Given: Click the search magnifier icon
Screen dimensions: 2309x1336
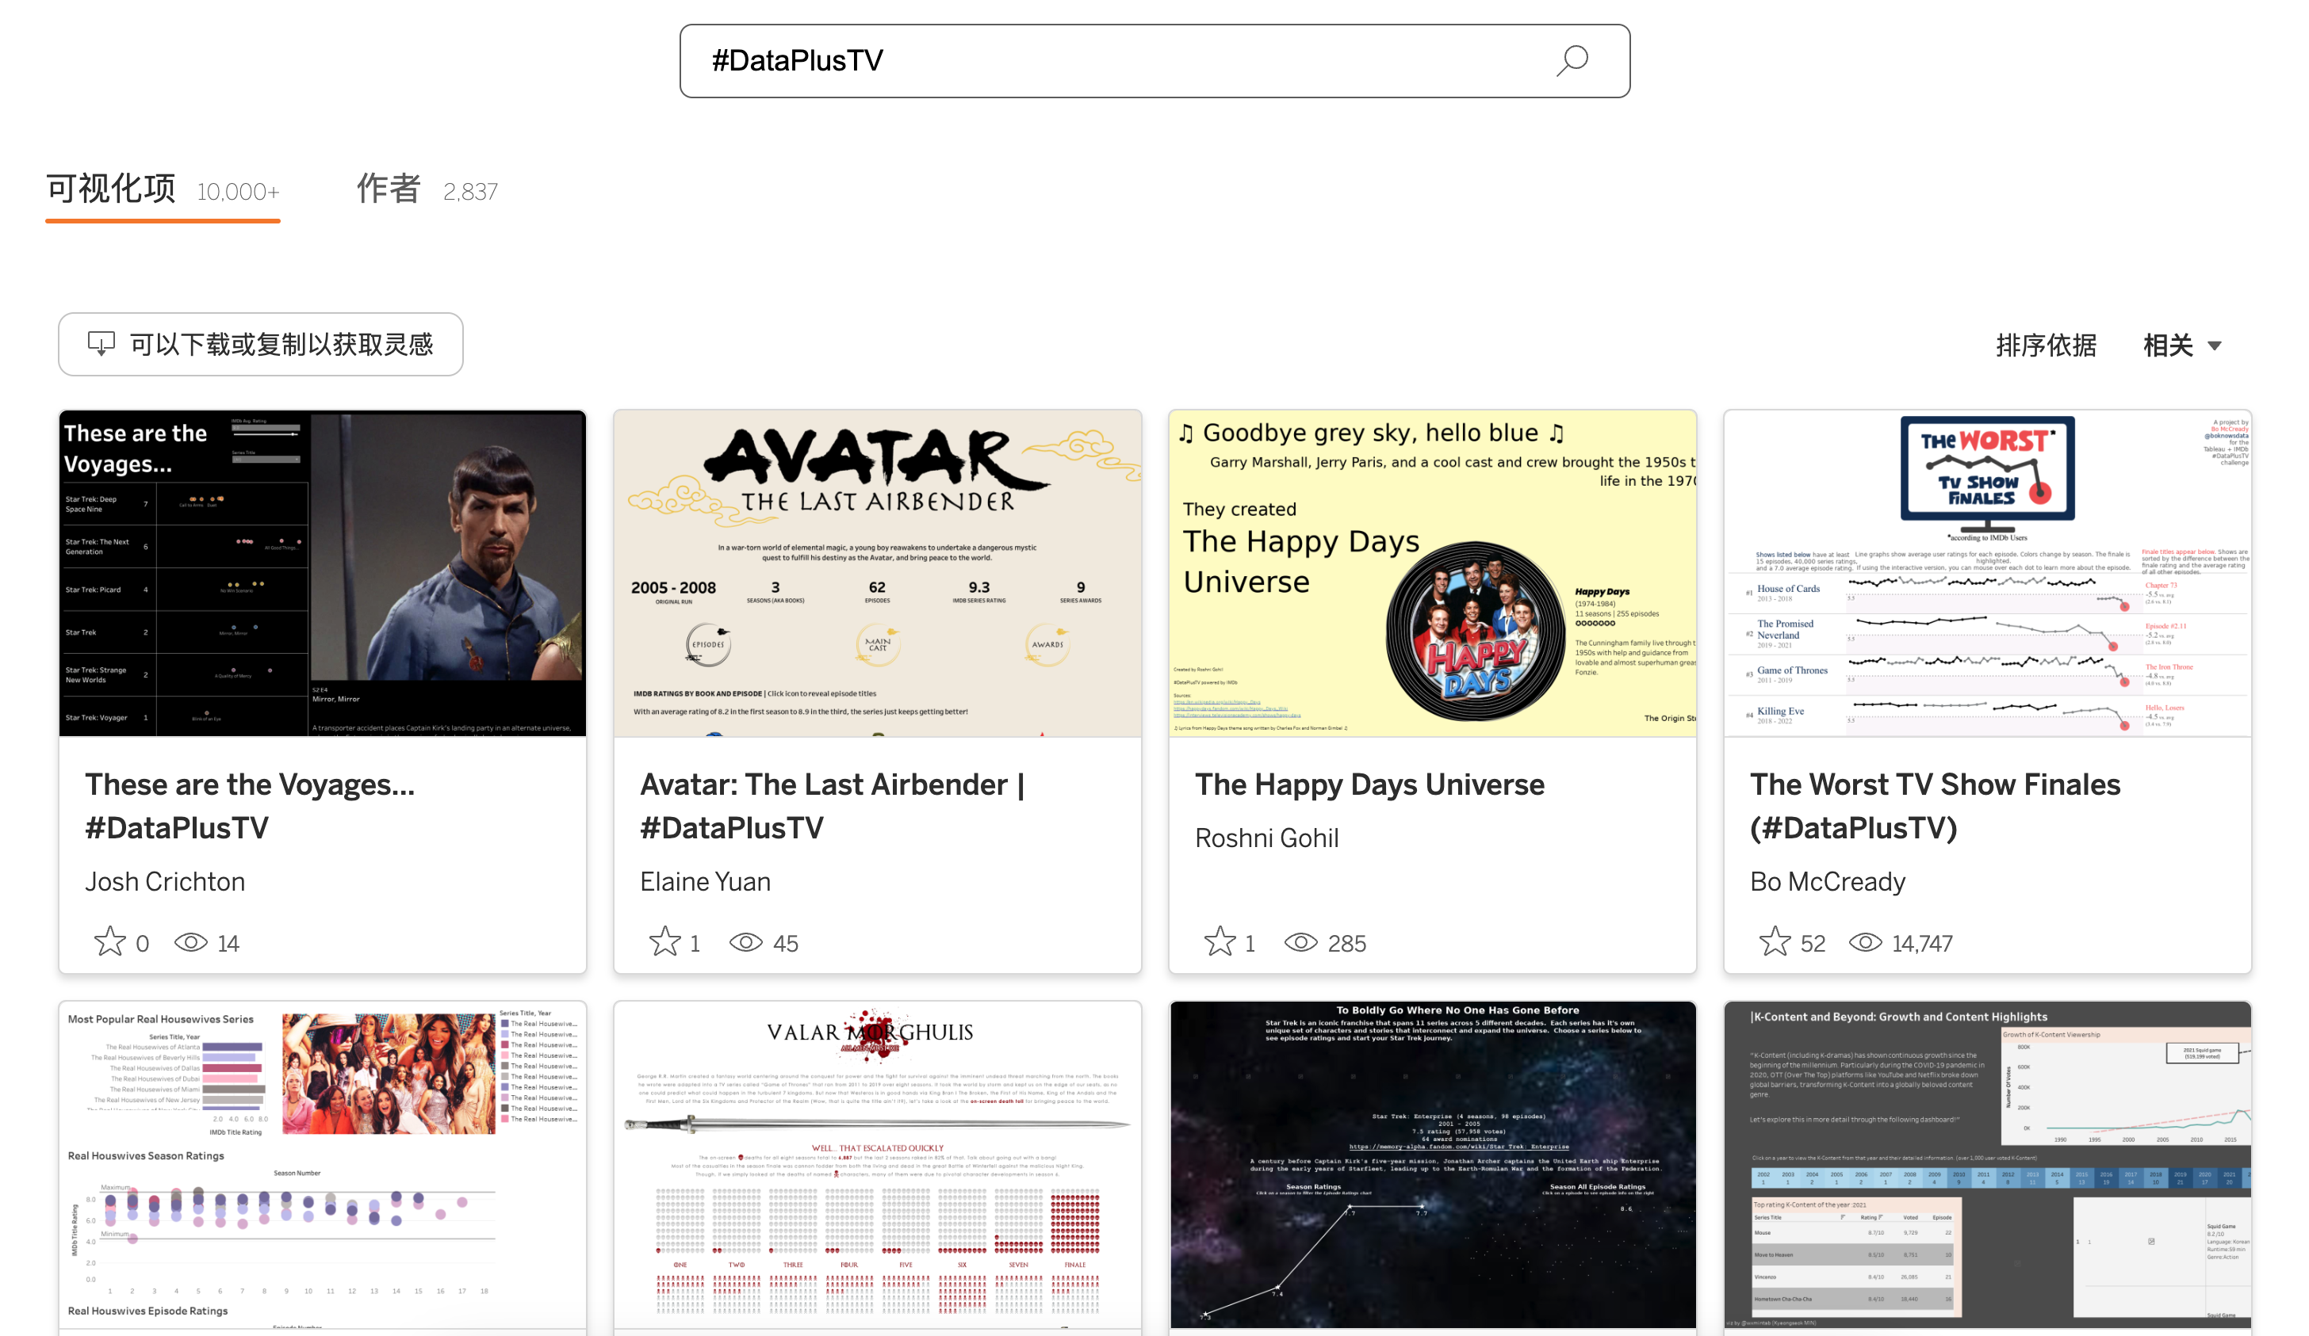Looking at the screenshot, I should 1572,60.
